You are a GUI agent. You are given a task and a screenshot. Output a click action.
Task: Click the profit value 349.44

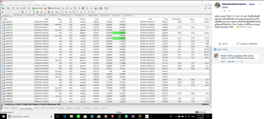click(x=206, y=50)
